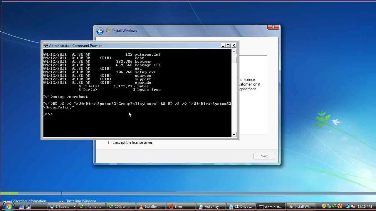Open the Windows Start orb
The width and height of the screenshot is (376, 211).
click(8, 206)
